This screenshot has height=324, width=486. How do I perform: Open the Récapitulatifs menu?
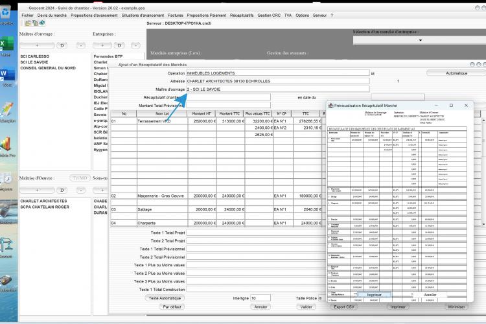(242, 15)
